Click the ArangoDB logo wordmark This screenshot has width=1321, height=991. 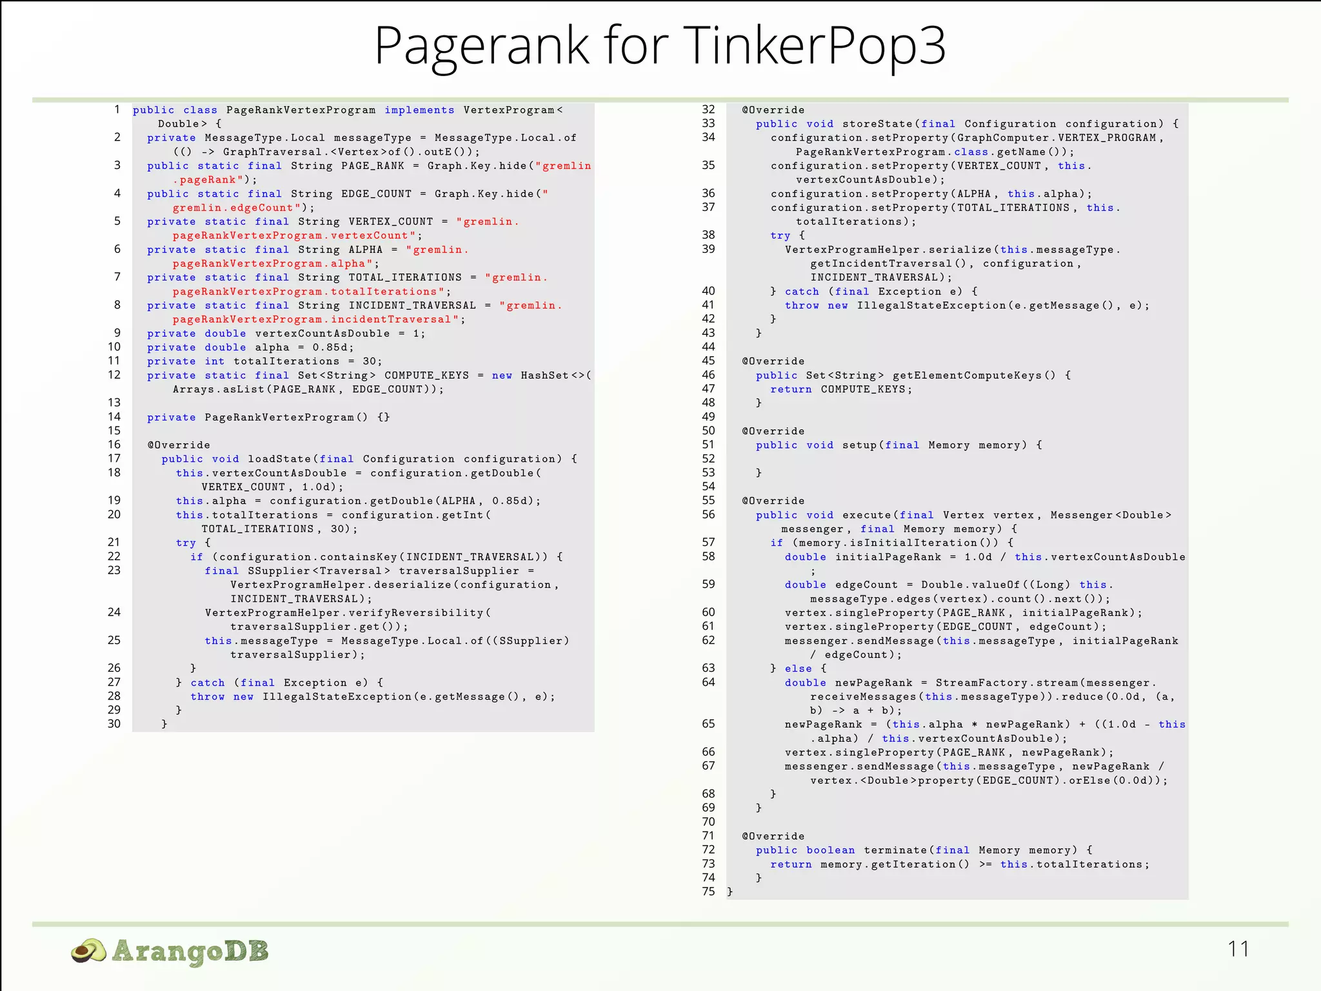tap(190, 951)
